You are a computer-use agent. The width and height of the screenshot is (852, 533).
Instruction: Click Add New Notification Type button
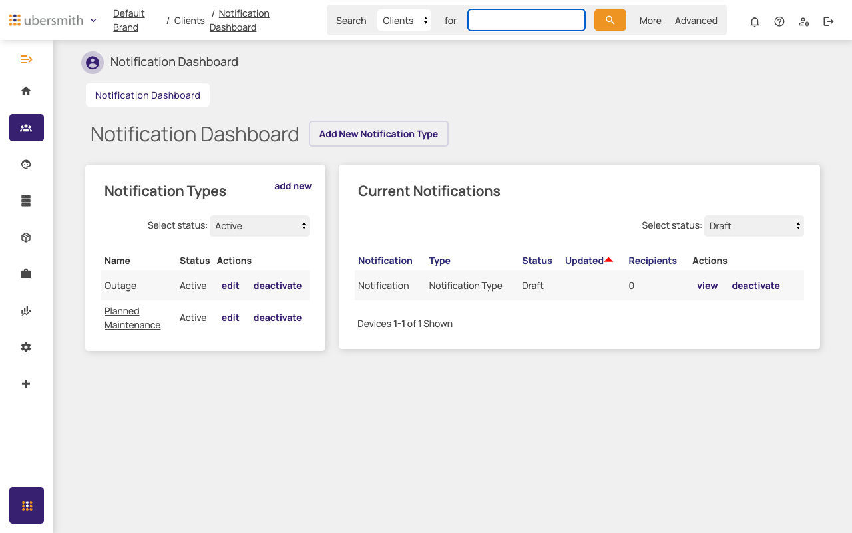[x=379, y=134]
